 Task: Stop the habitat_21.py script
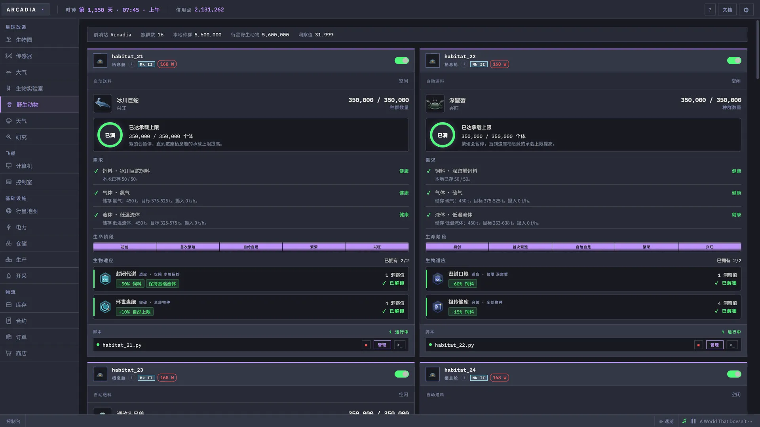[366, 345]
